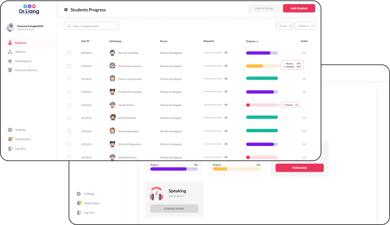This screenshot has width=390, height=225.
Task: Open the action dots for Hiranthi Munasinghe
Action: coord(304,92)
